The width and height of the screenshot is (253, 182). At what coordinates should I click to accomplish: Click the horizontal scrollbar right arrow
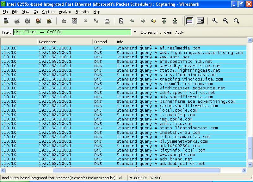(244, 170)
